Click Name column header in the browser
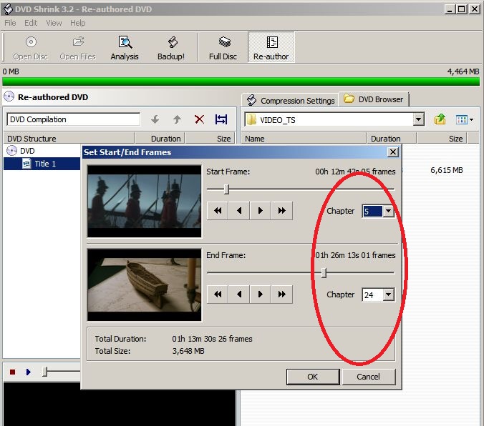 [304, 139]
